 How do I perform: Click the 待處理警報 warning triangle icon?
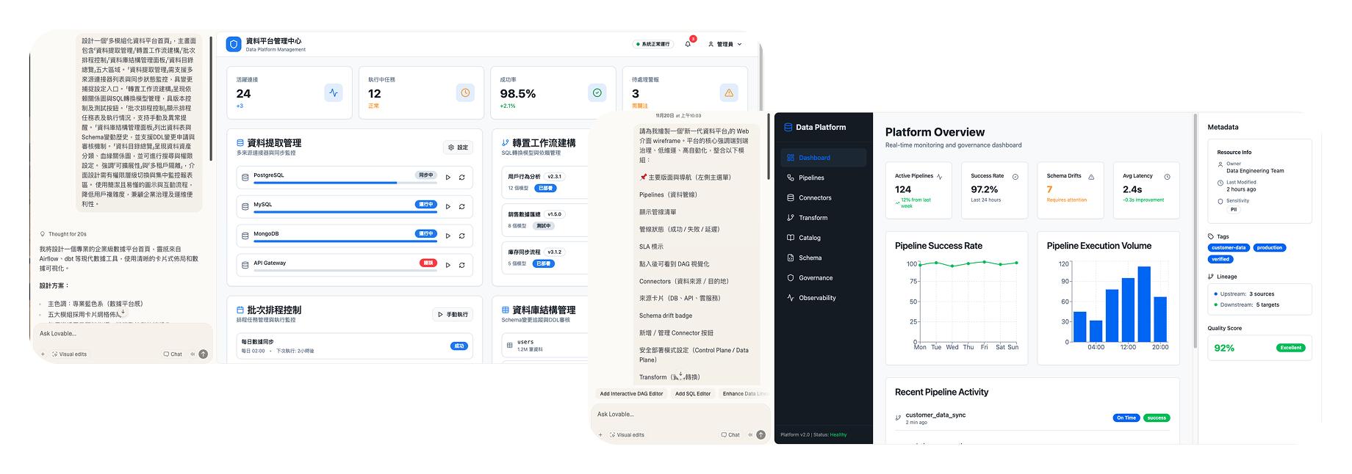point(728,93)
